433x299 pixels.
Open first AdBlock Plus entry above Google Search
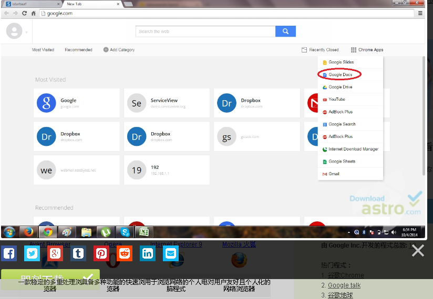350,112
